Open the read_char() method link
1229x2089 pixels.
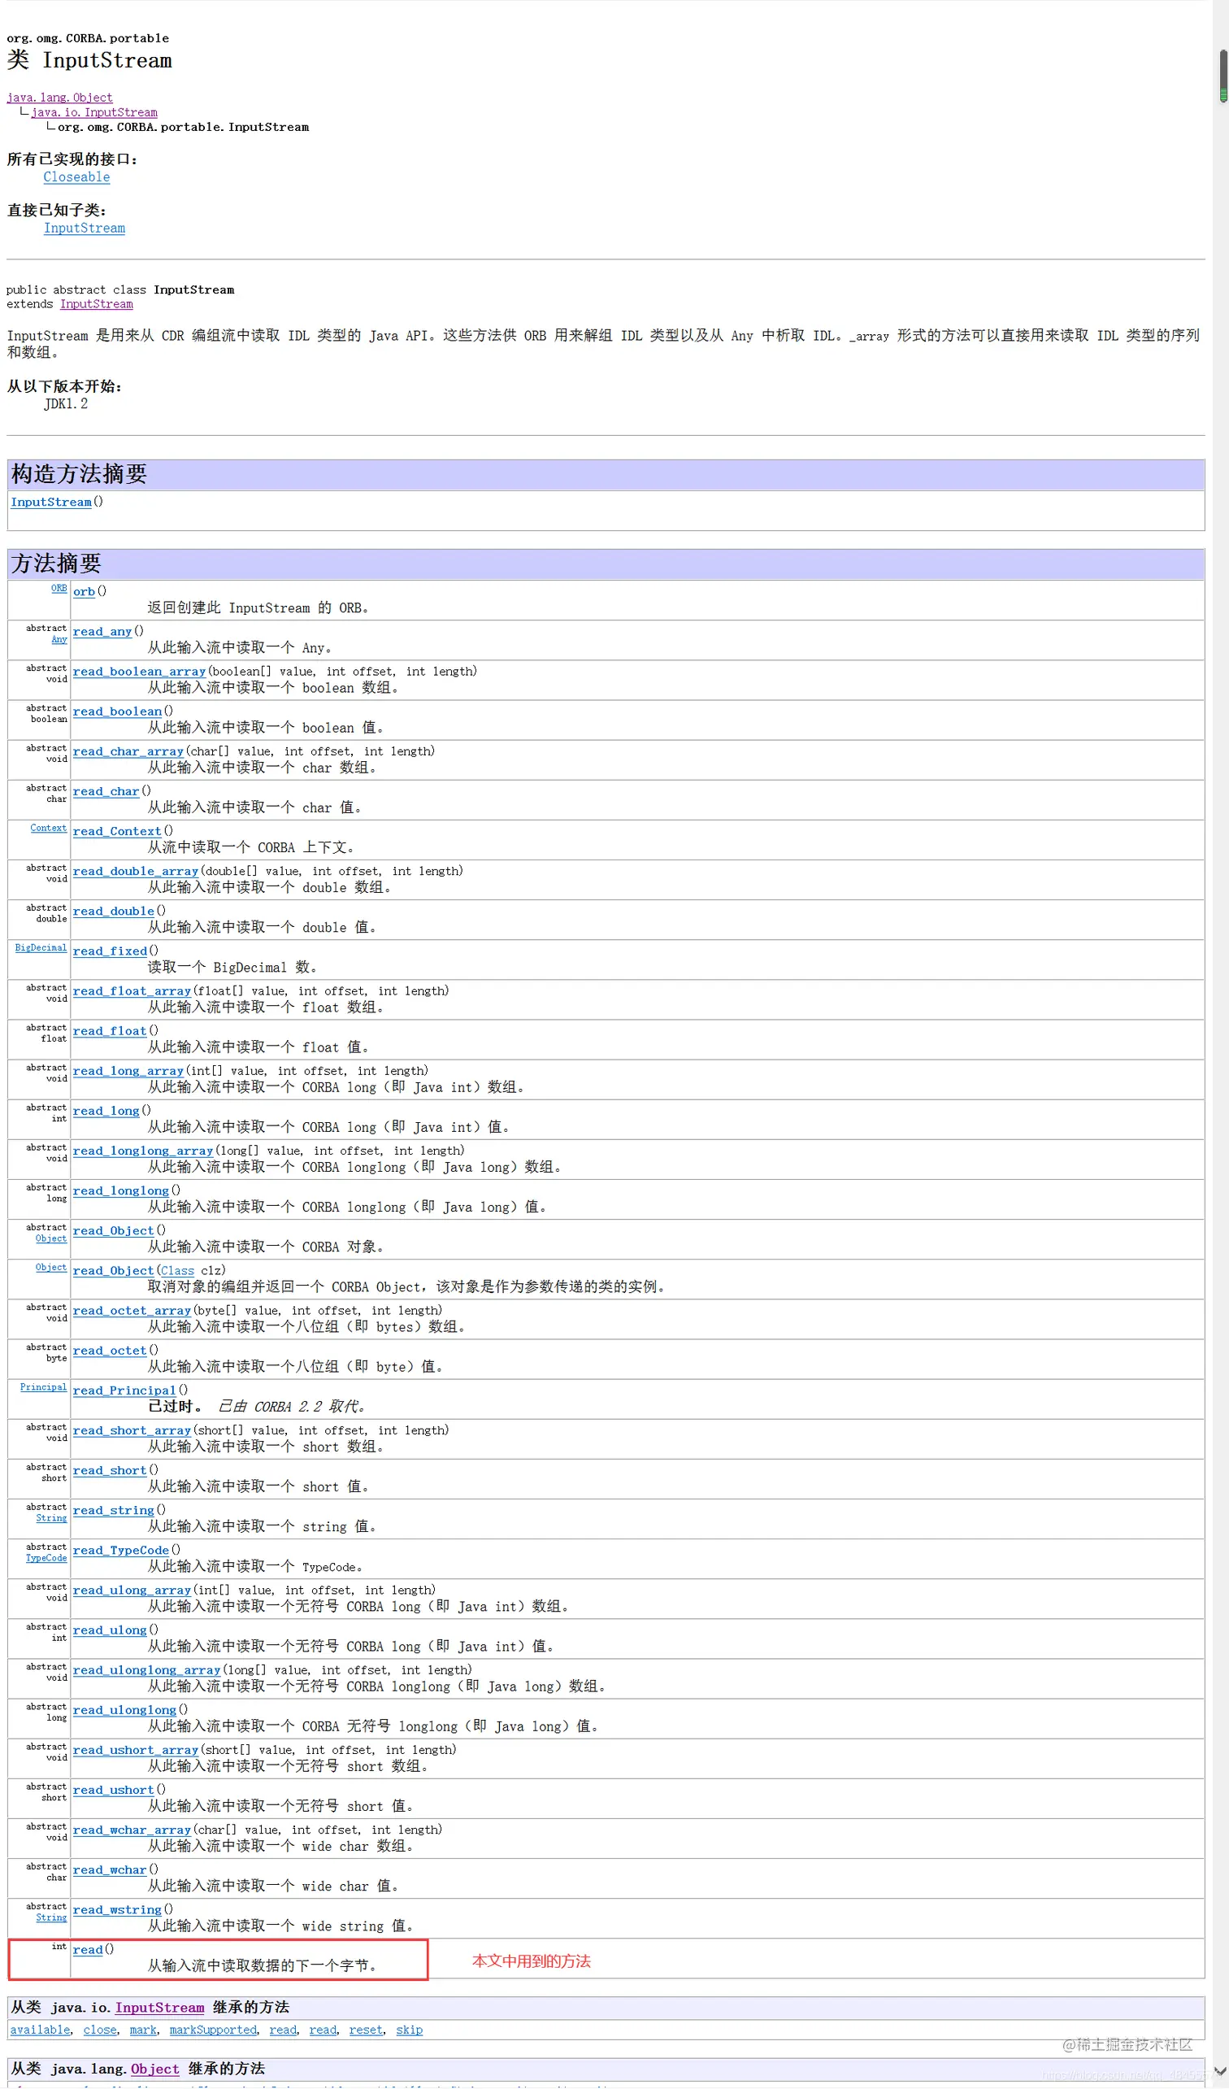coord(106,792)
